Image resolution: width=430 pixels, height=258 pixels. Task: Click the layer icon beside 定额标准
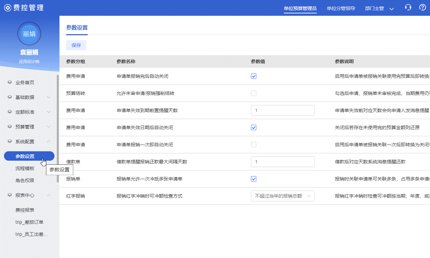[x=10, y=112]
